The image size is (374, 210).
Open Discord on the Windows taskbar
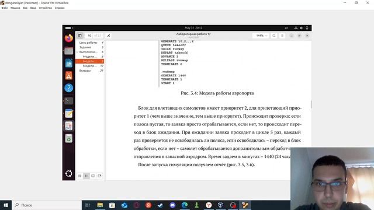(x=172, y=205)
